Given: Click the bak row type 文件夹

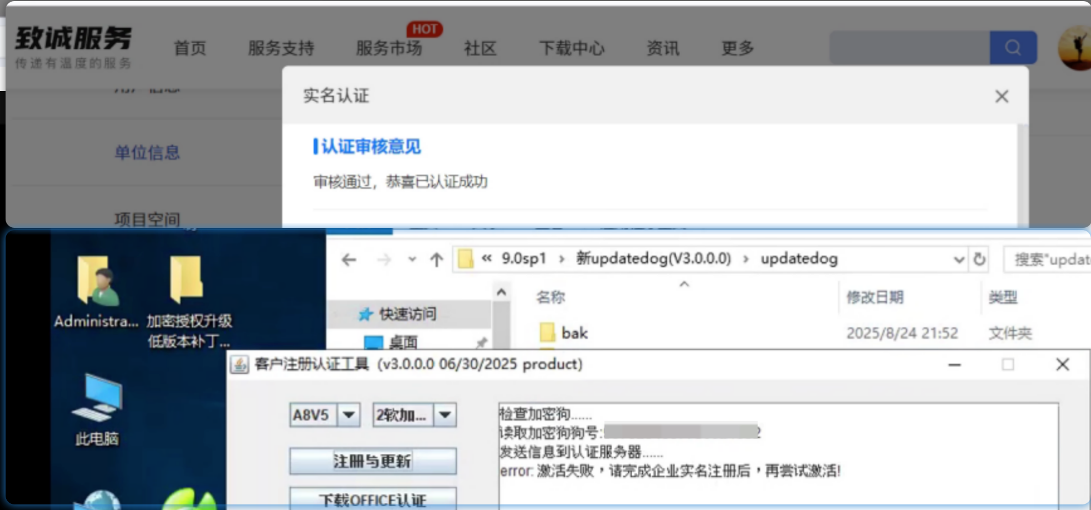Looking at the screenshot, I should pyautogui.click(x=1010, y=333).
